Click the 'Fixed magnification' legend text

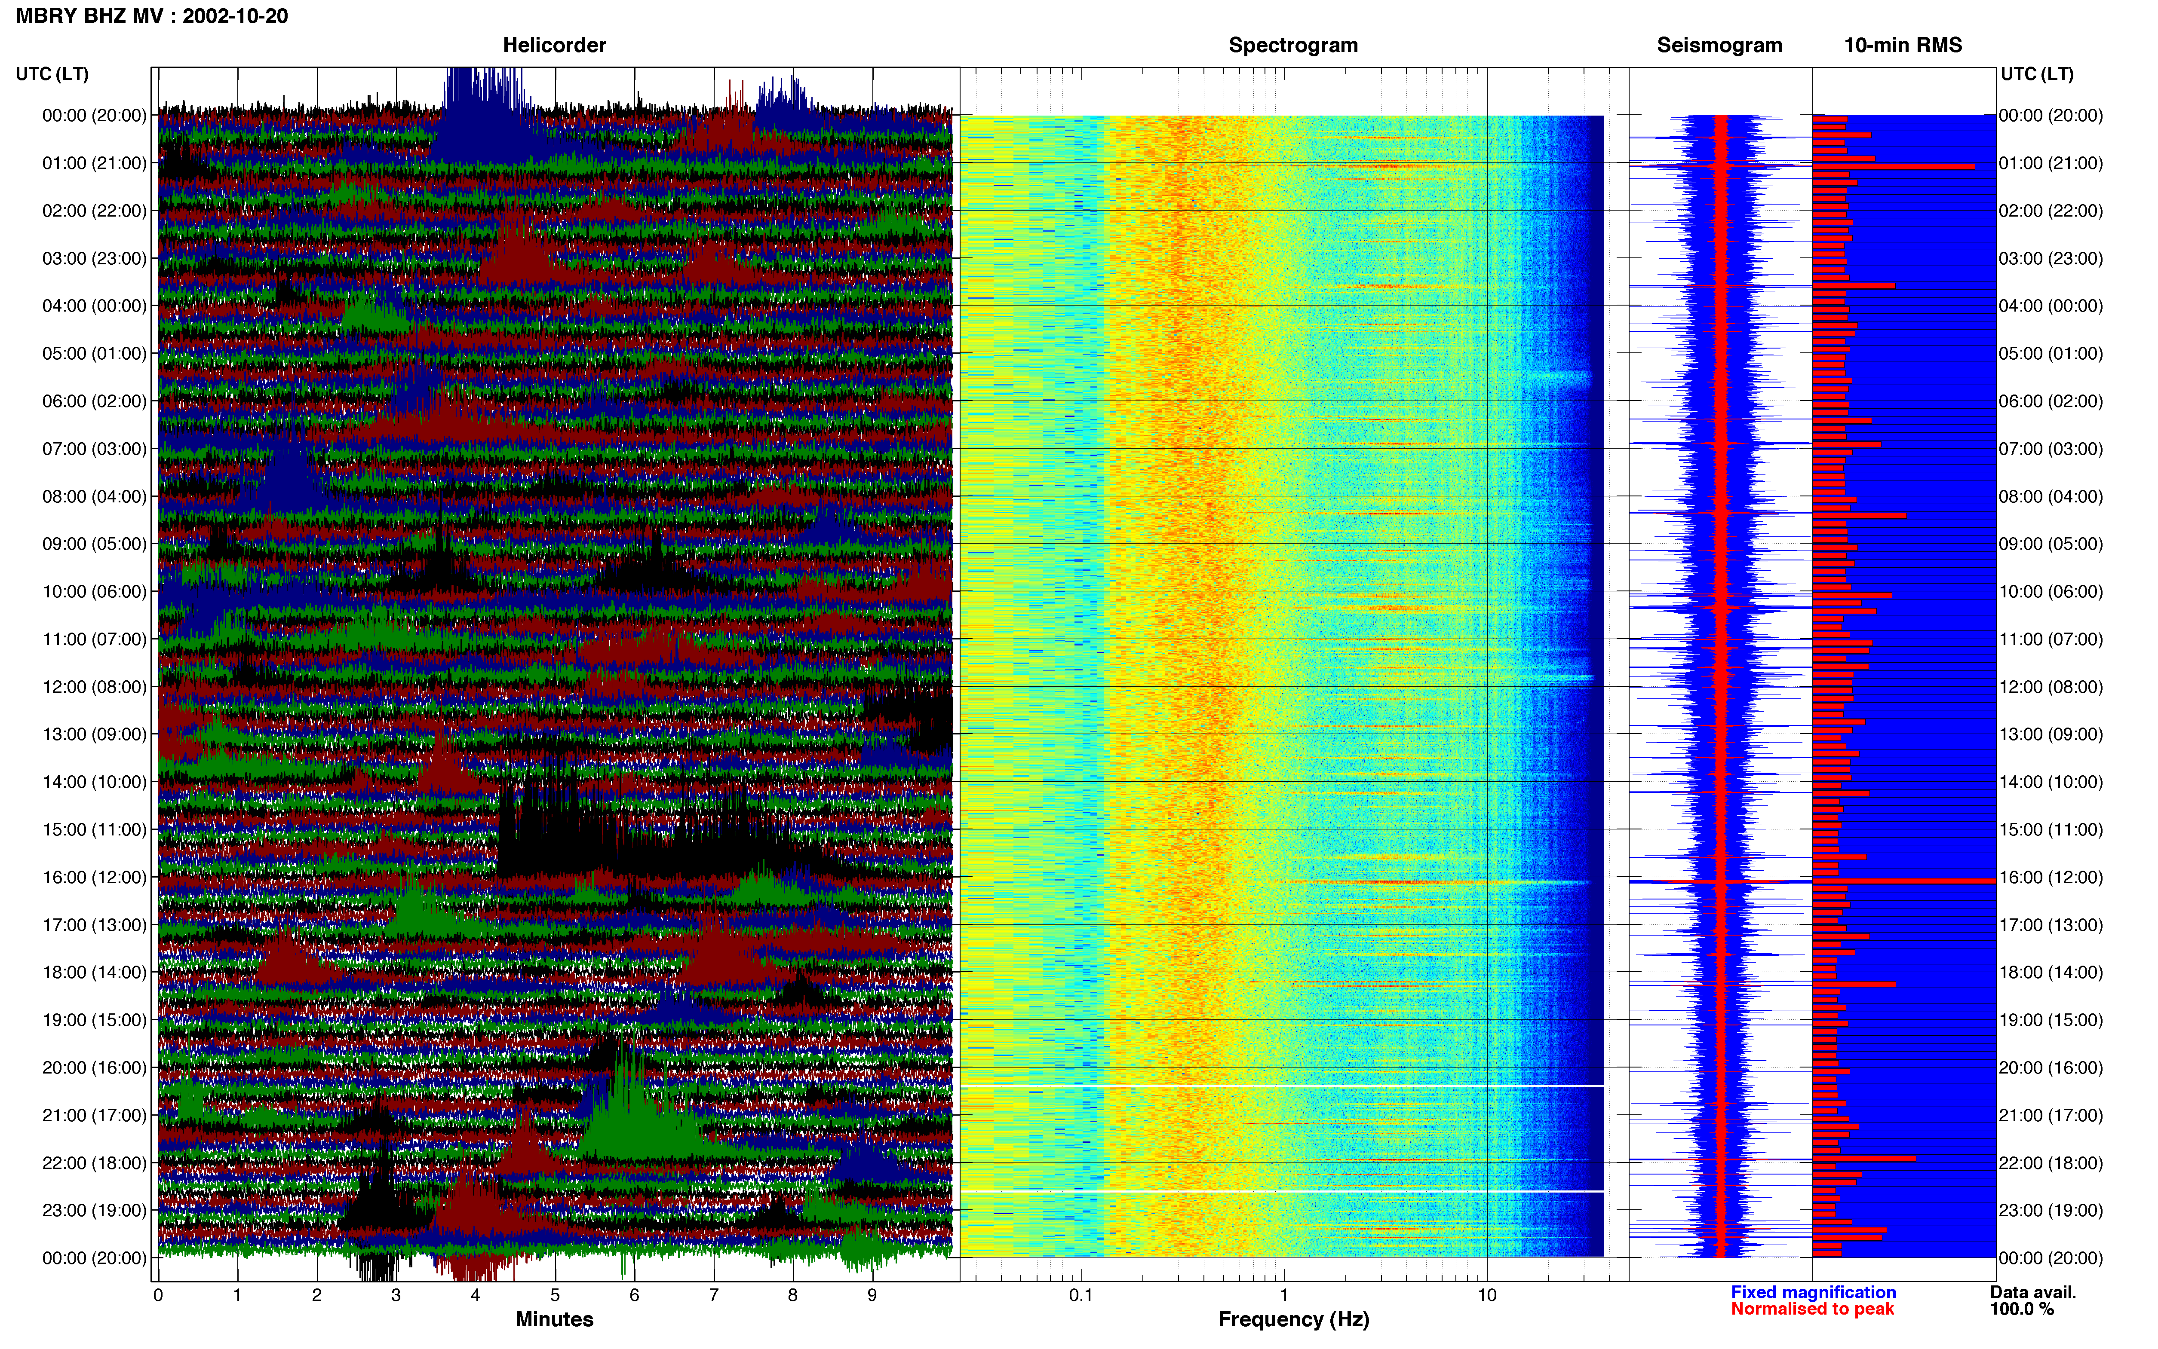[x=1813, y=1292]
